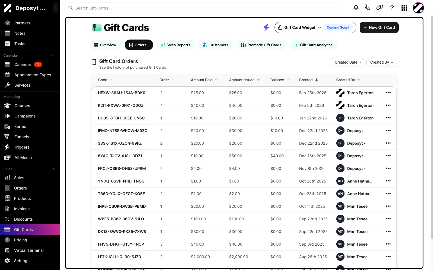433x270 pixels.
Task: Open the Created Date filter dropdown
Action: pos(348,62)
